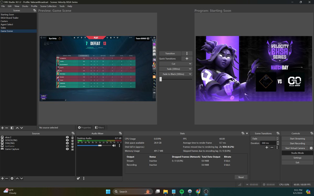314x196 pixels.
Task: Configure virtual camera gear icon
Action: tap(311, 148)
